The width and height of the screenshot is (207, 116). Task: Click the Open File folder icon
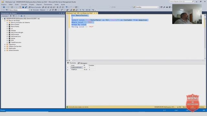pos(20,7)
